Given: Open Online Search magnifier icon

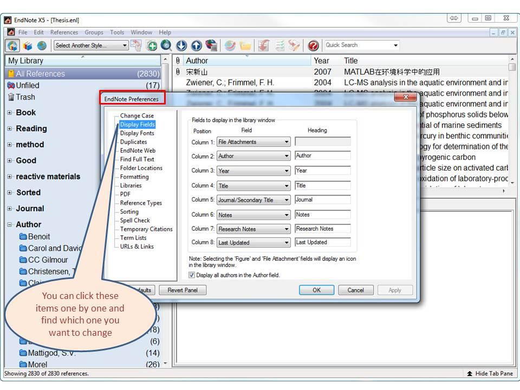Looking at the screenshot, I should click(166, 45).
